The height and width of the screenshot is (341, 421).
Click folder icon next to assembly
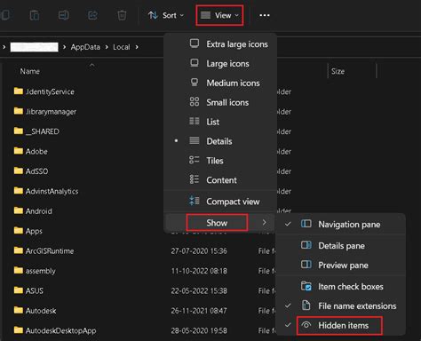19,270
